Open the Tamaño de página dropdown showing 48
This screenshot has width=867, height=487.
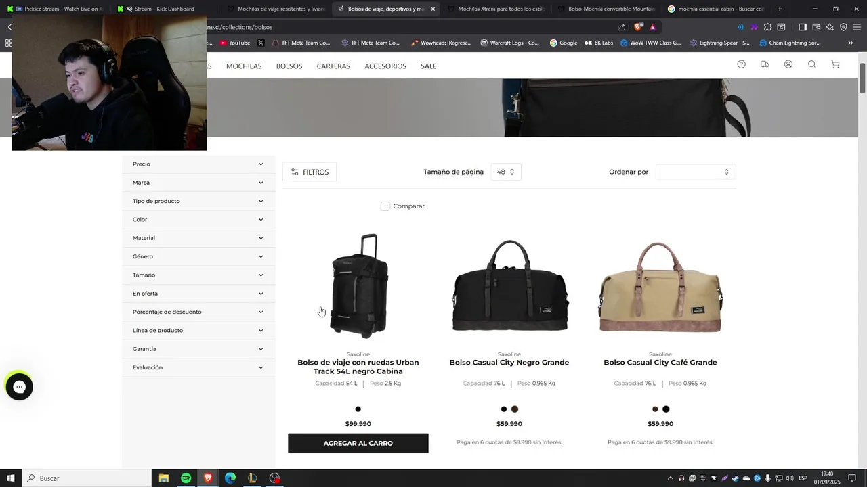505,172
